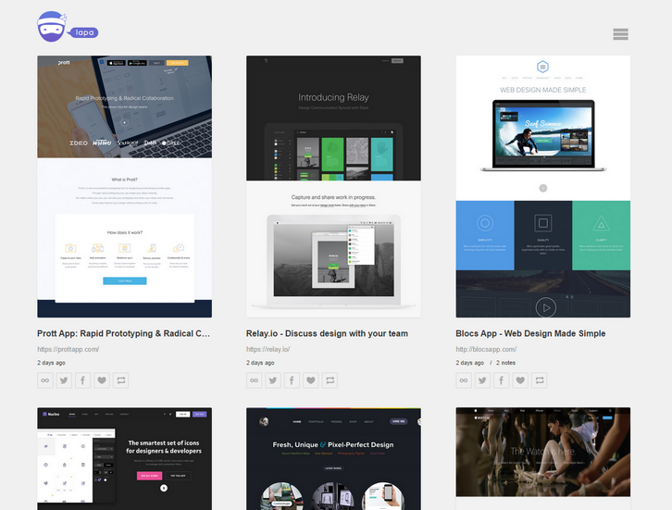
Task: Open the Blocs App screenshot thumbnail
Action: click(x=542, y=185)
